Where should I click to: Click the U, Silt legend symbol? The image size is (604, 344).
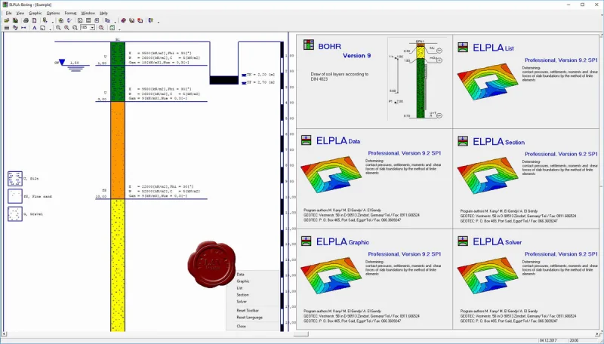pyautogui.click(x=15, y=179)
